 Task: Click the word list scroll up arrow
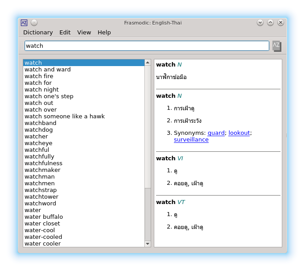(x=148, y=63)
